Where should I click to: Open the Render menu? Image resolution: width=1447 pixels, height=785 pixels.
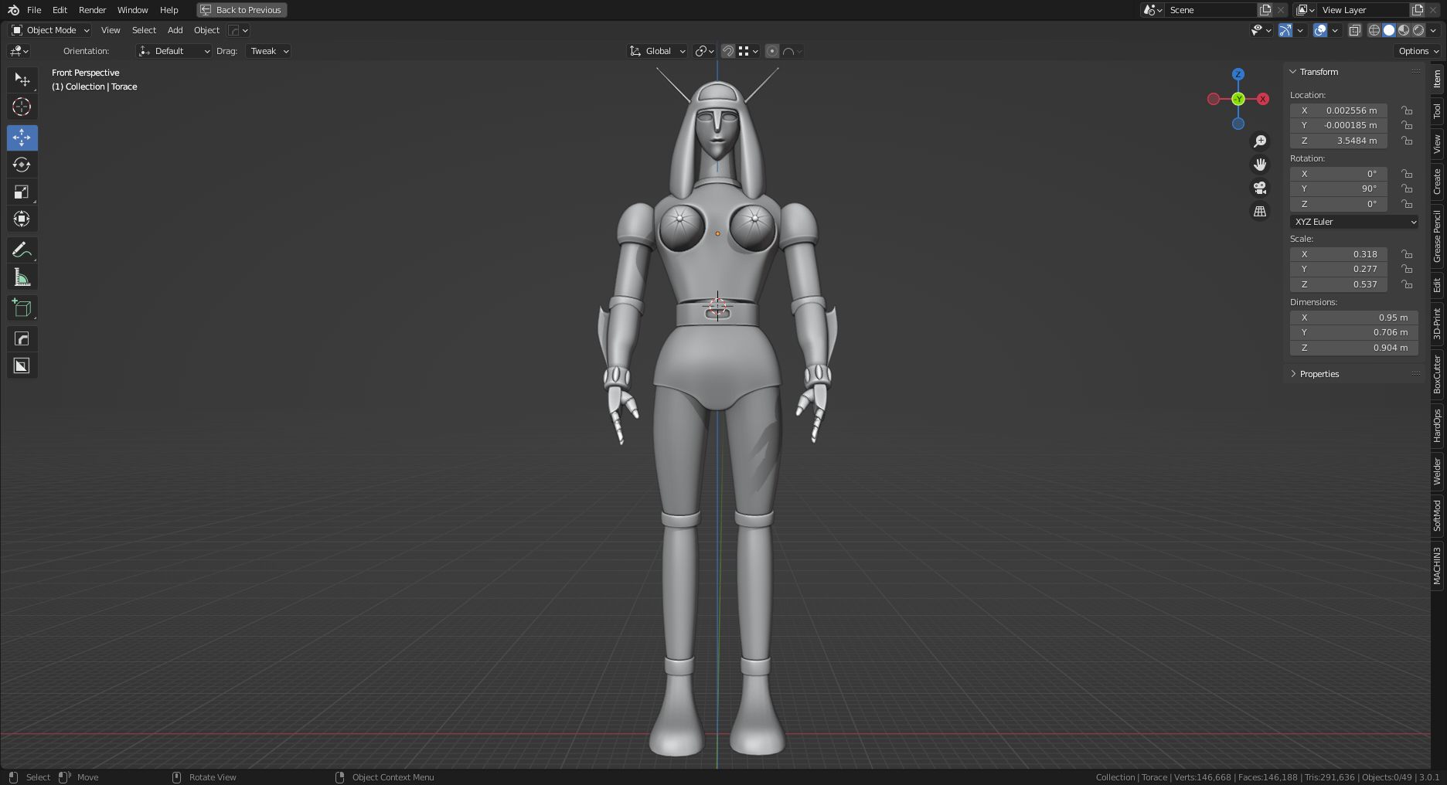tap(92, 10)
